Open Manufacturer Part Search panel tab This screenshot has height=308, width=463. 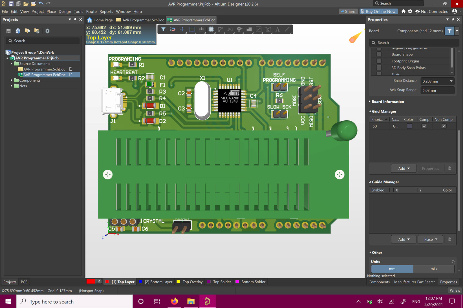tap(415, 282)
